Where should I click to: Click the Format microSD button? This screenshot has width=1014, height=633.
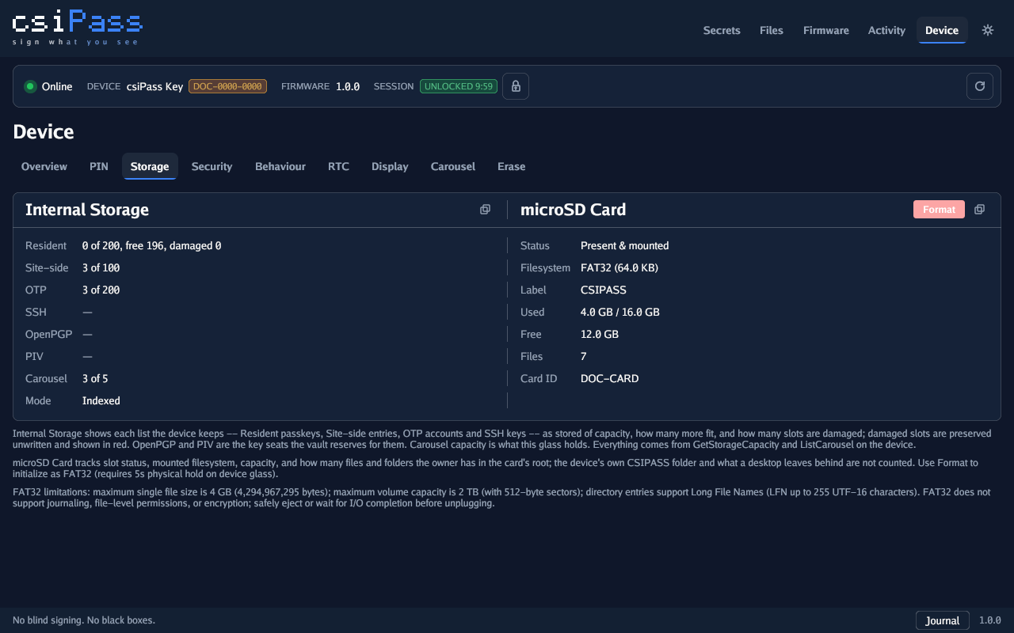pyautogui.click(x=939, y=210)
